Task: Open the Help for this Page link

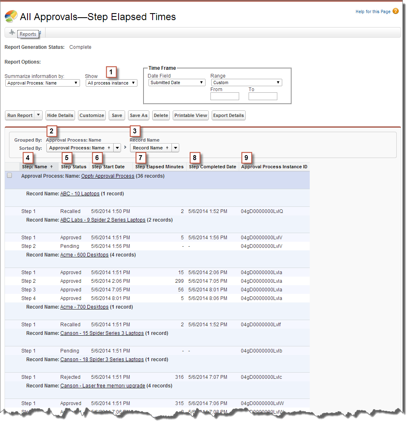Action: click(373, 11)
